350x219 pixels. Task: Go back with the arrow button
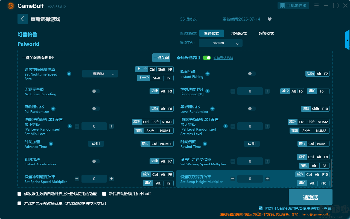coord(23,19)
